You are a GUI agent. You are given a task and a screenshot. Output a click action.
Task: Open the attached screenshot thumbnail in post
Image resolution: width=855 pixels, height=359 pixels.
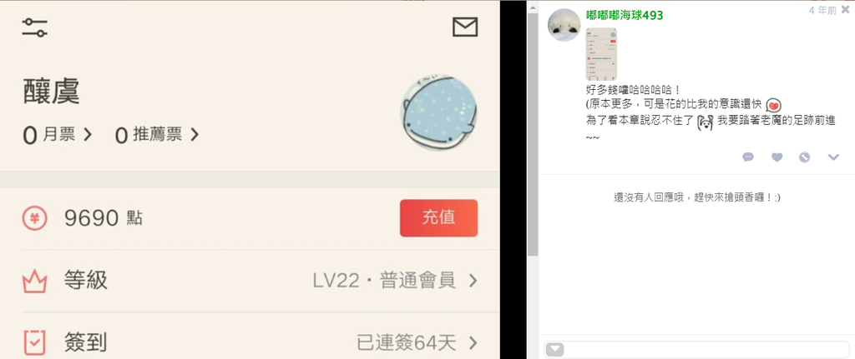pyautogui.click(x=601, y=54)
